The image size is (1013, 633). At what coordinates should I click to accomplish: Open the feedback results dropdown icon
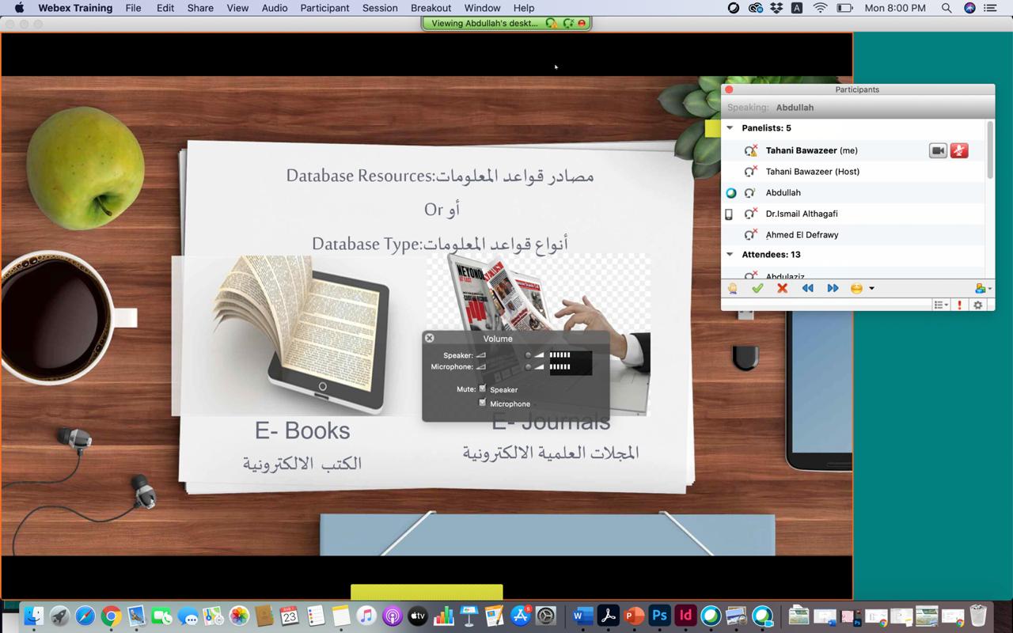983,289
